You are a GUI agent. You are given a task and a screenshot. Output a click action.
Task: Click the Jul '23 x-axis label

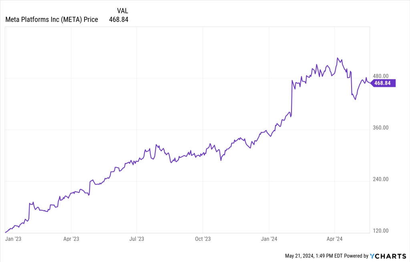[137, 239]
